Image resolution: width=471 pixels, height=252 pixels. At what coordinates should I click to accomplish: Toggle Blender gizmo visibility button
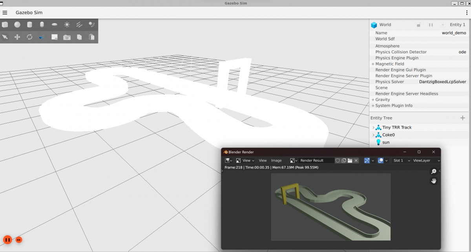point(367,160)
